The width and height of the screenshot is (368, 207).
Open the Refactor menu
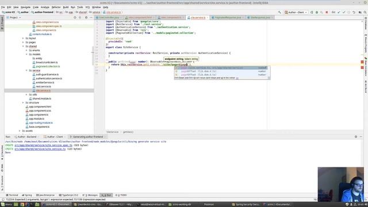(x=56, y=7)
